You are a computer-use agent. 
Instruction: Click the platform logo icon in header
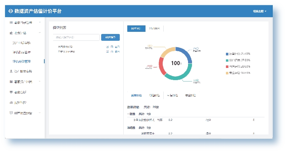click(x=10, y=11)
